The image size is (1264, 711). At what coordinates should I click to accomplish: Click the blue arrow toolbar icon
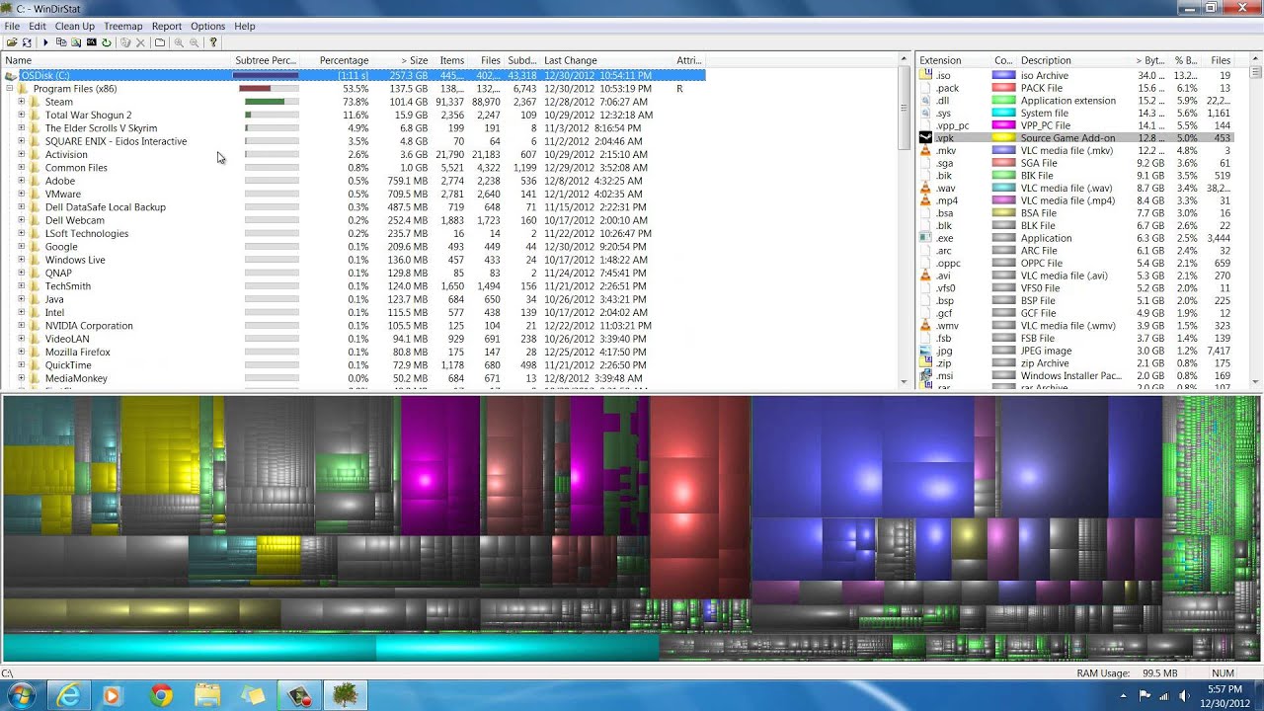pos(45,42)
